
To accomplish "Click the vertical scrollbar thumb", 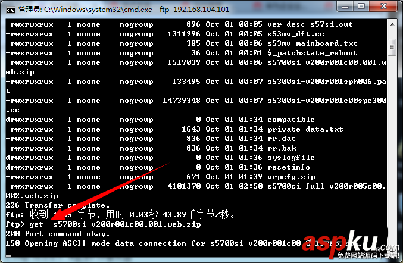I will coord(392,47).
